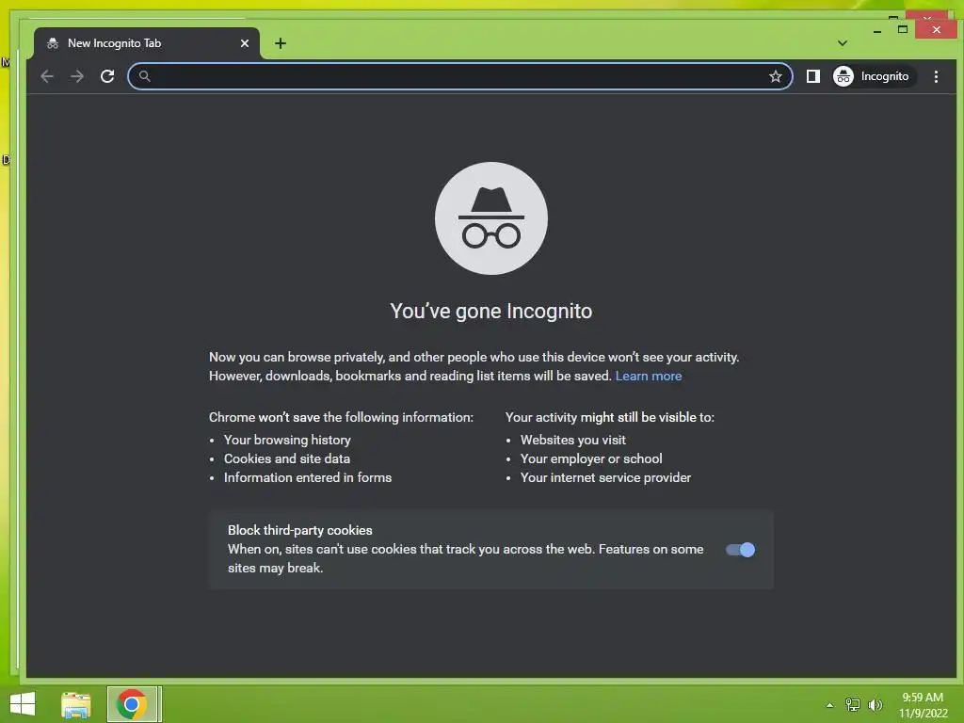Show hidden tray icons arrow
Image resolution: width=964 pixels, height=723 pixels.
pyautogui.click(x=830, y=705)
